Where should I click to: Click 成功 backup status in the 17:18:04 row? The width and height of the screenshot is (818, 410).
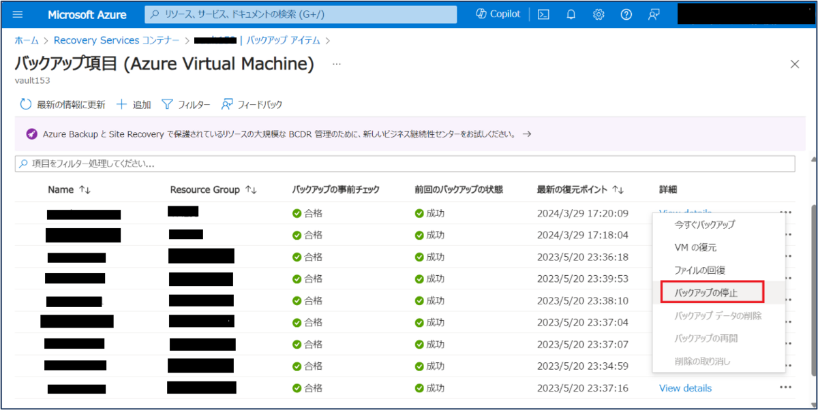coord(435,235)
